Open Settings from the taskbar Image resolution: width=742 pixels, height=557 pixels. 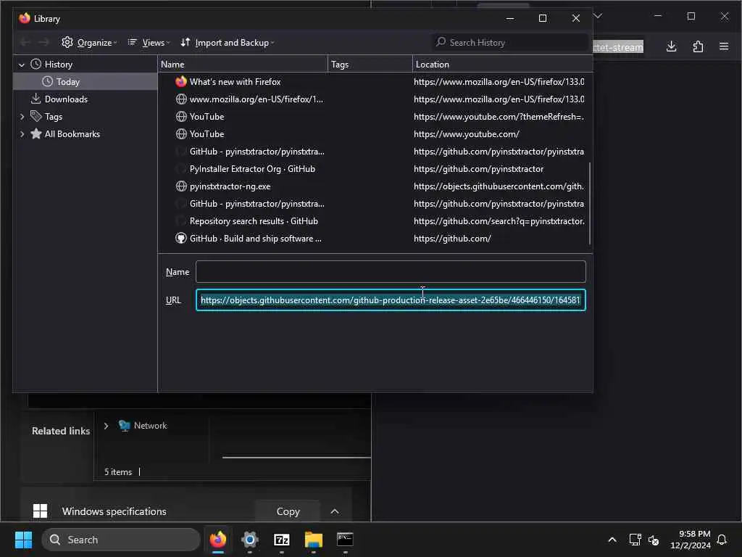click(x=250, y=540)
